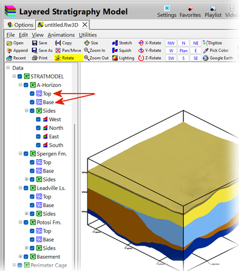Click the Google Earth export icon
The image size is (239, 271).
click(x=205, y=58)
